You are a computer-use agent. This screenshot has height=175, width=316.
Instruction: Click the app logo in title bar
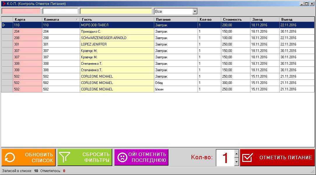pyautogui.click(x=4, y=3)
